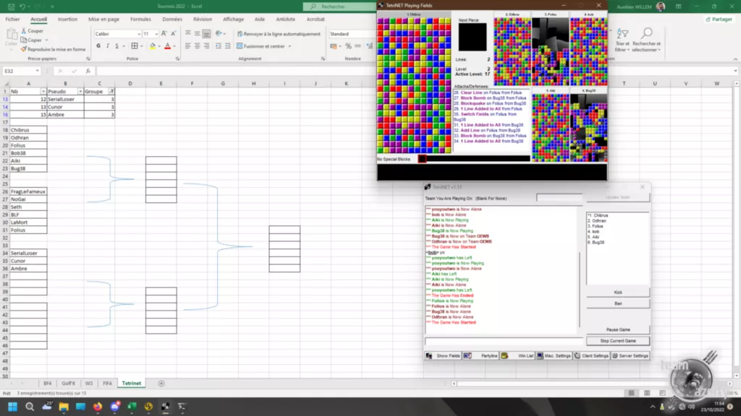
Task: Open the borders dropdown arrow
Action: point(141,46)
